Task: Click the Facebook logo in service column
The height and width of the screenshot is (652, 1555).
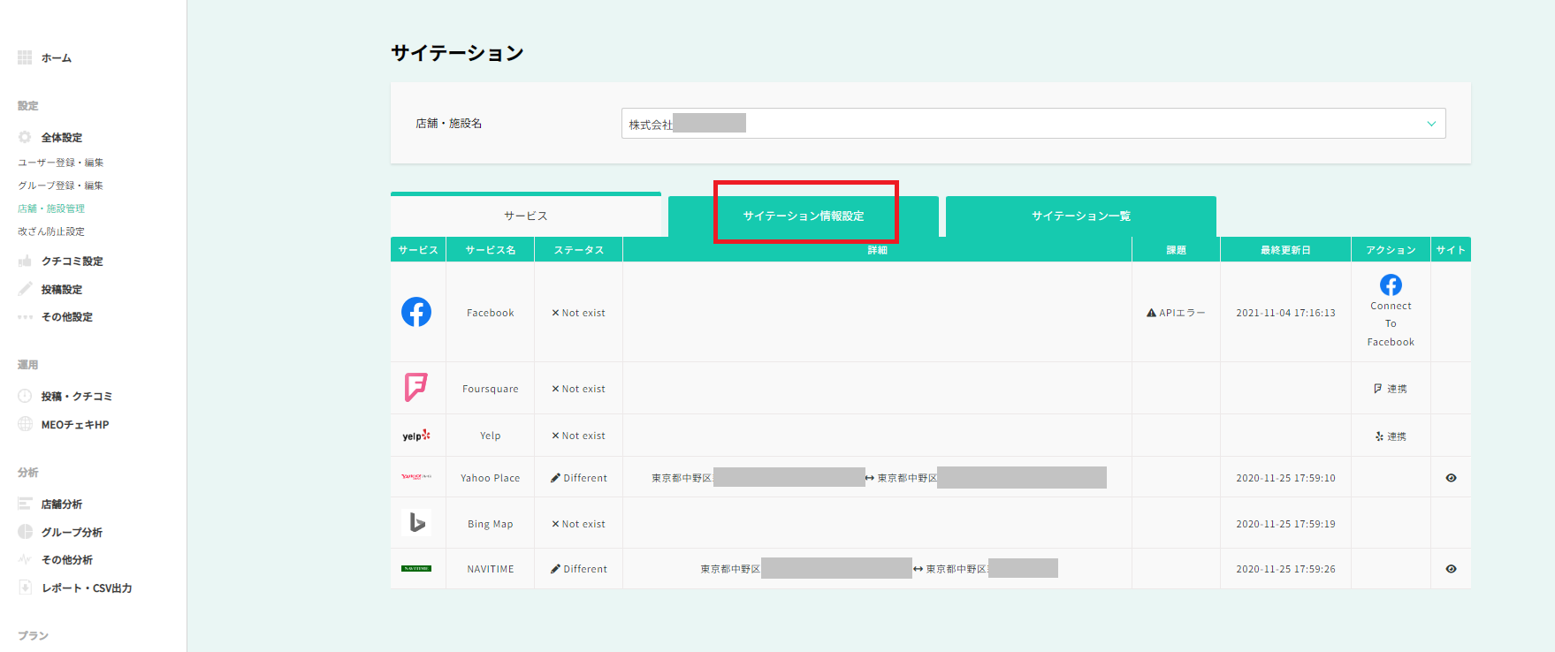Action: pos(416,312)
